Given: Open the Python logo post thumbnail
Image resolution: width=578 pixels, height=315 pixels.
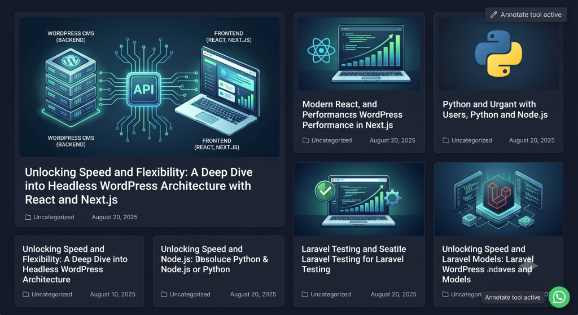Looking at the screenshot, I should tap(498, 54).
